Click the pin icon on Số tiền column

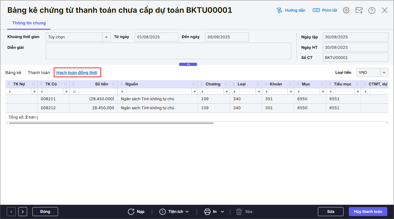pos(73,84)
